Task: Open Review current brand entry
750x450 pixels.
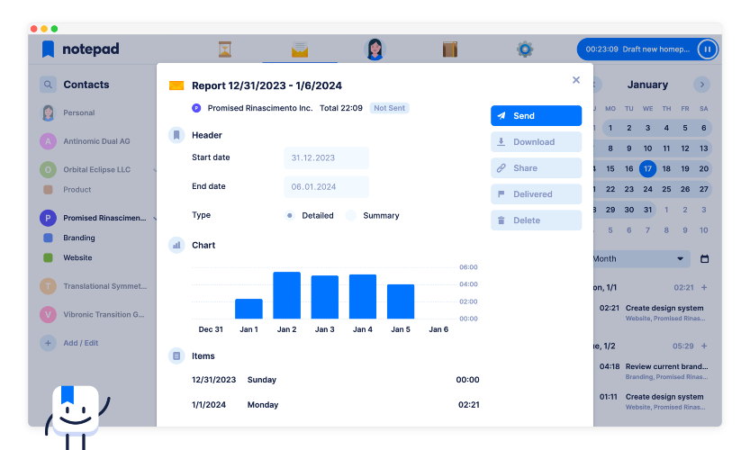Action: [x=653, y=371]
